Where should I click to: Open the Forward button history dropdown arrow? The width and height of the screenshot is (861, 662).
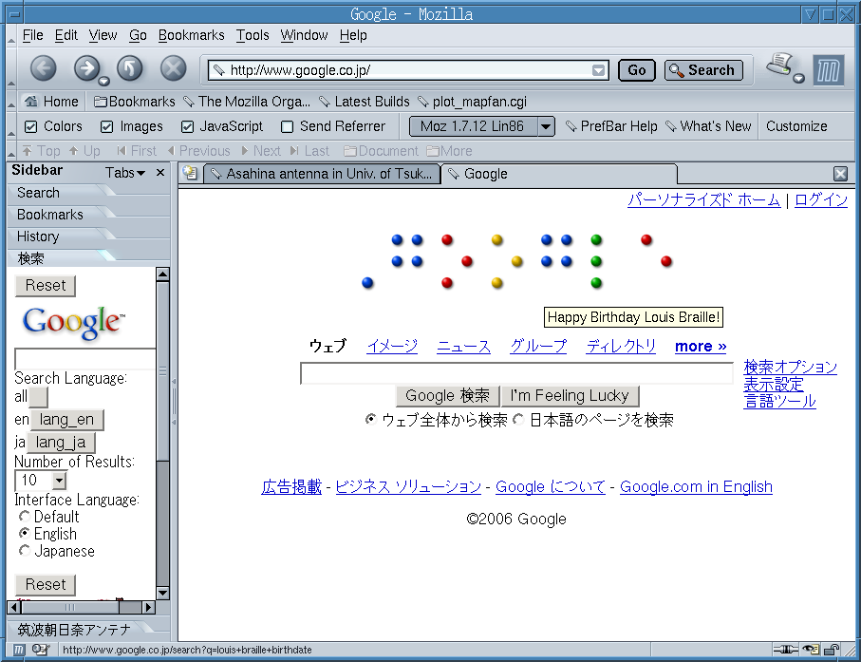pyautogui.click(x=103, y=82)
